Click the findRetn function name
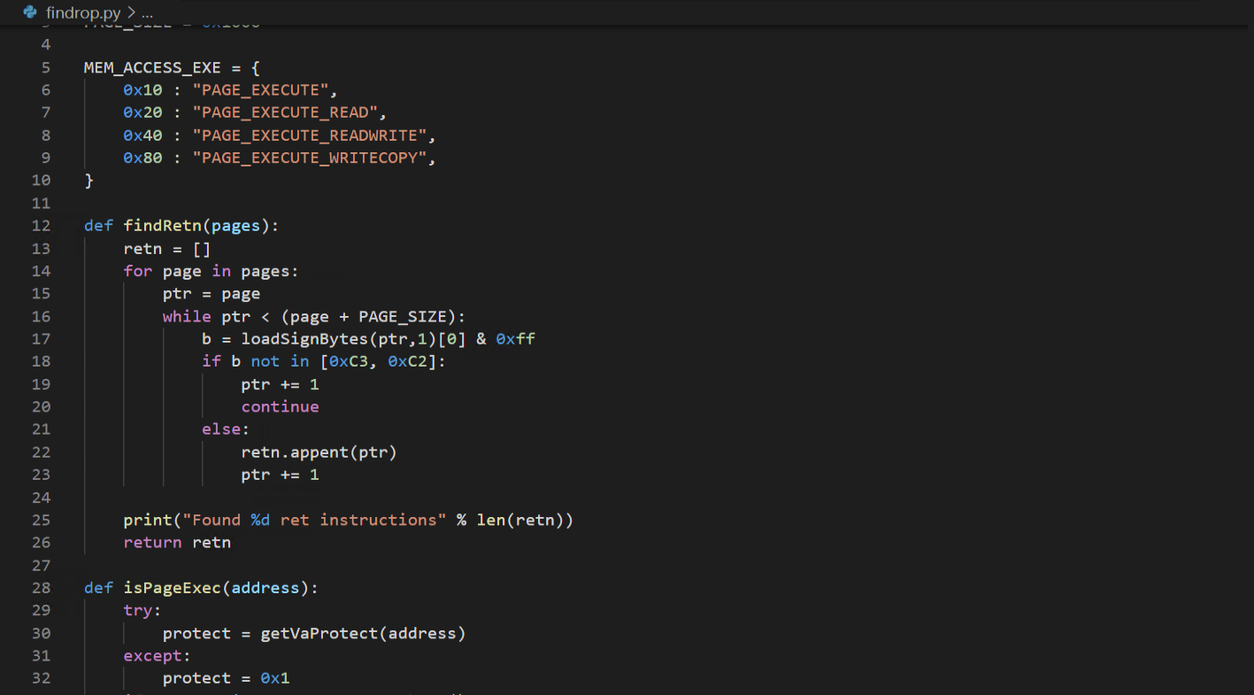This screenshot has width=1254, height=695. pos(162,226)
